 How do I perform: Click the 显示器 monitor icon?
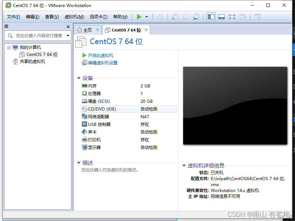pyautogui.click(x=85, y=147)
